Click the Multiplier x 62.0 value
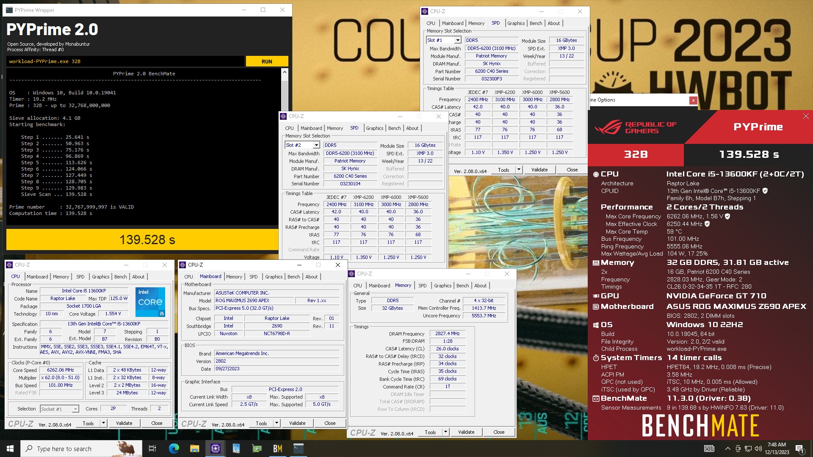813x457 pixels. [x=61, y=377]
